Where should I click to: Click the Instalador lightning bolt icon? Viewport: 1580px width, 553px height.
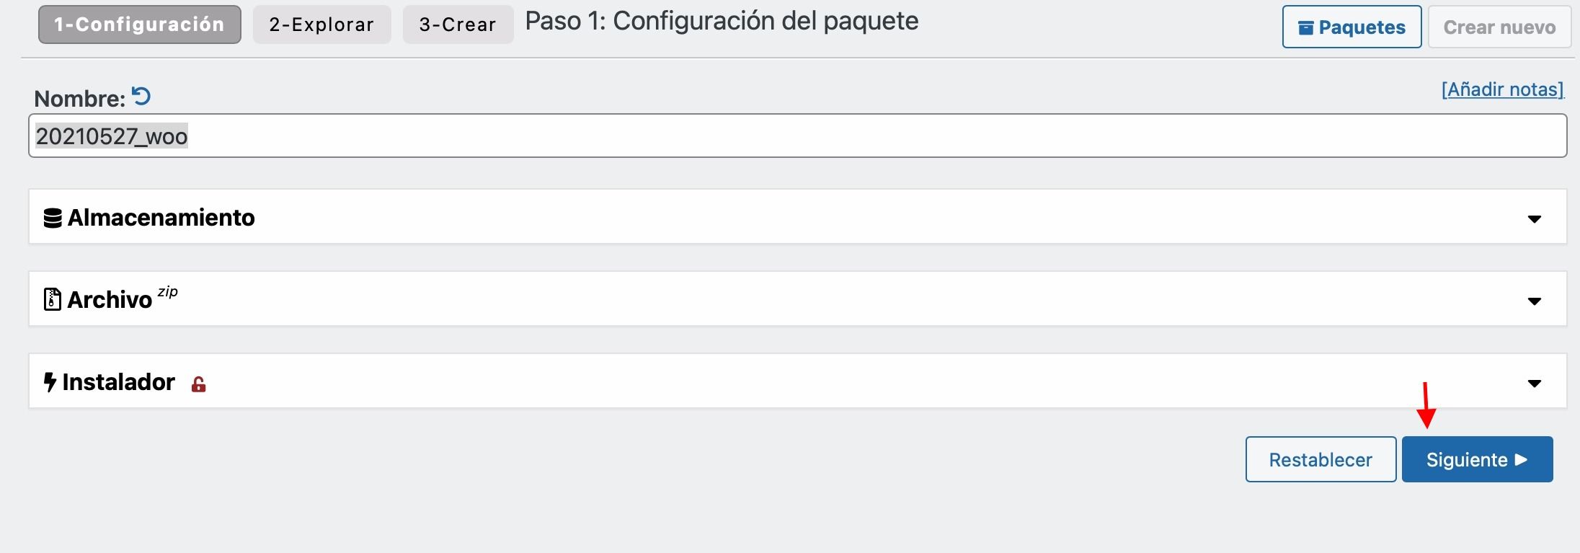tap(50, 382)
